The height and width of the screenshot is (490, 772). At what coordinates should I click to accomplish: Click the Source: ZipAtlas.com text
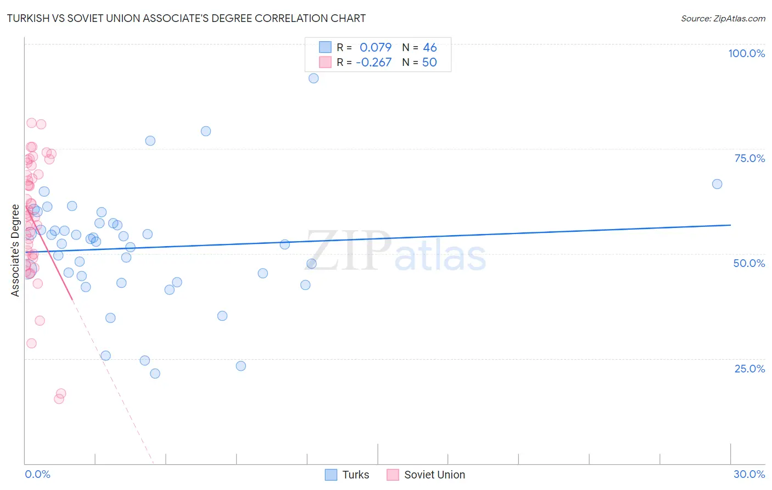pyautogui.click(x=723, y=18)
